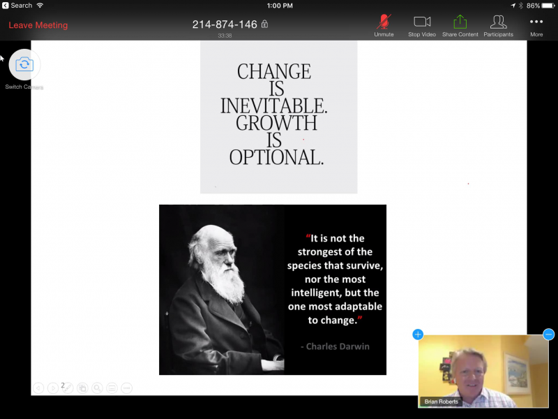This screenshot has height=419, width=558.
Task: Advance to the next slide
Action: [x=53, y=388]
